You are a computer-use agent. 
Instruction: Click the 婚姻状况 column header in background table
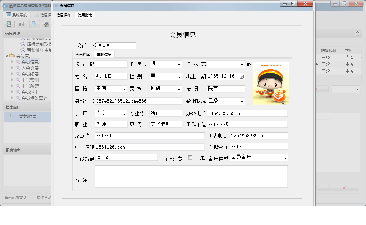tap(328, 50)
